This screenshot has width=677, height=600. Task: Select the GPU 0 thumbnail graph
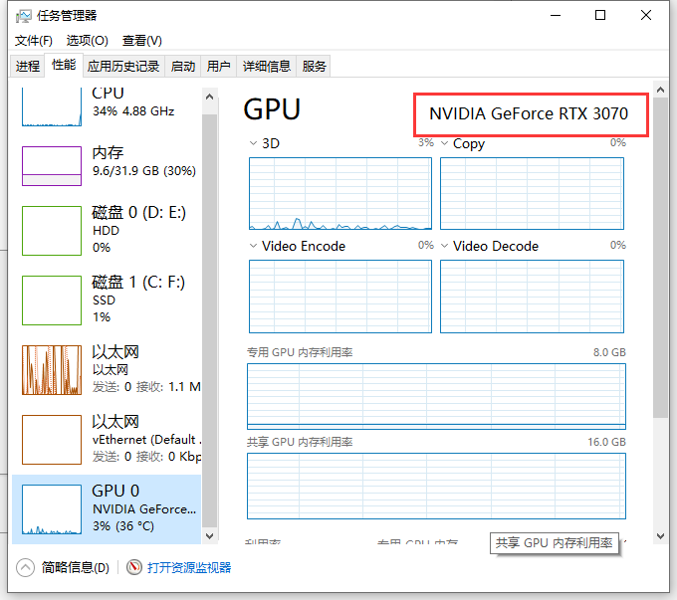[x=52, y=509]
